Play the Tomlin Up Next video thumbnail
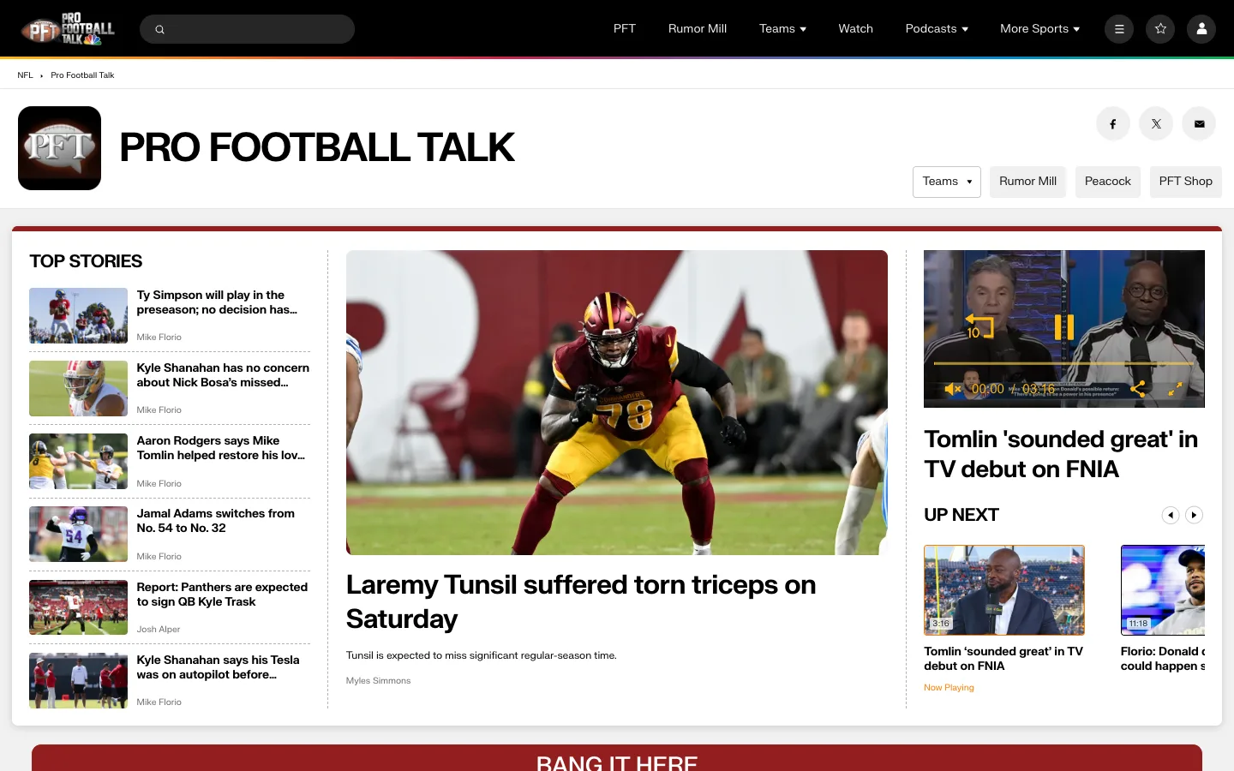The image size is (1234, 771). point(1004,590)
